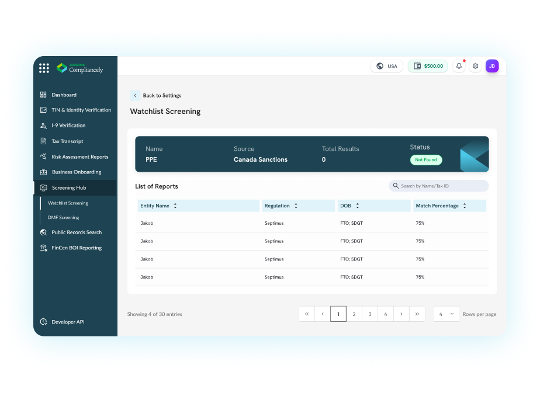Click the notification bell icon

[x=459, y=66]
